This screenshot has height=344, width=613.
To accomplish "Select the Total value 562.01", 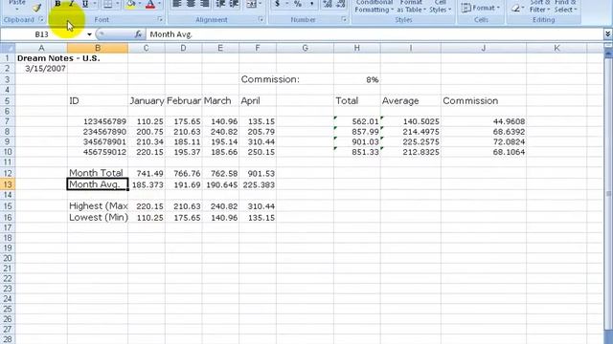I will pos(357,121).
